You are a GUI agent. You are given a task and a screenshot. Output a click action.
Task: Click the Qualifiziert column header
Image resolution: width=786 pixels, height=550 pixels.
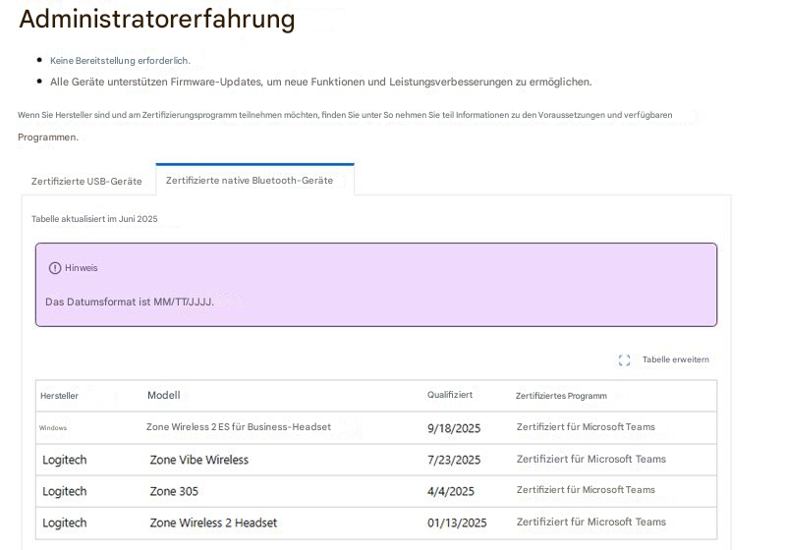pos(450,395)
